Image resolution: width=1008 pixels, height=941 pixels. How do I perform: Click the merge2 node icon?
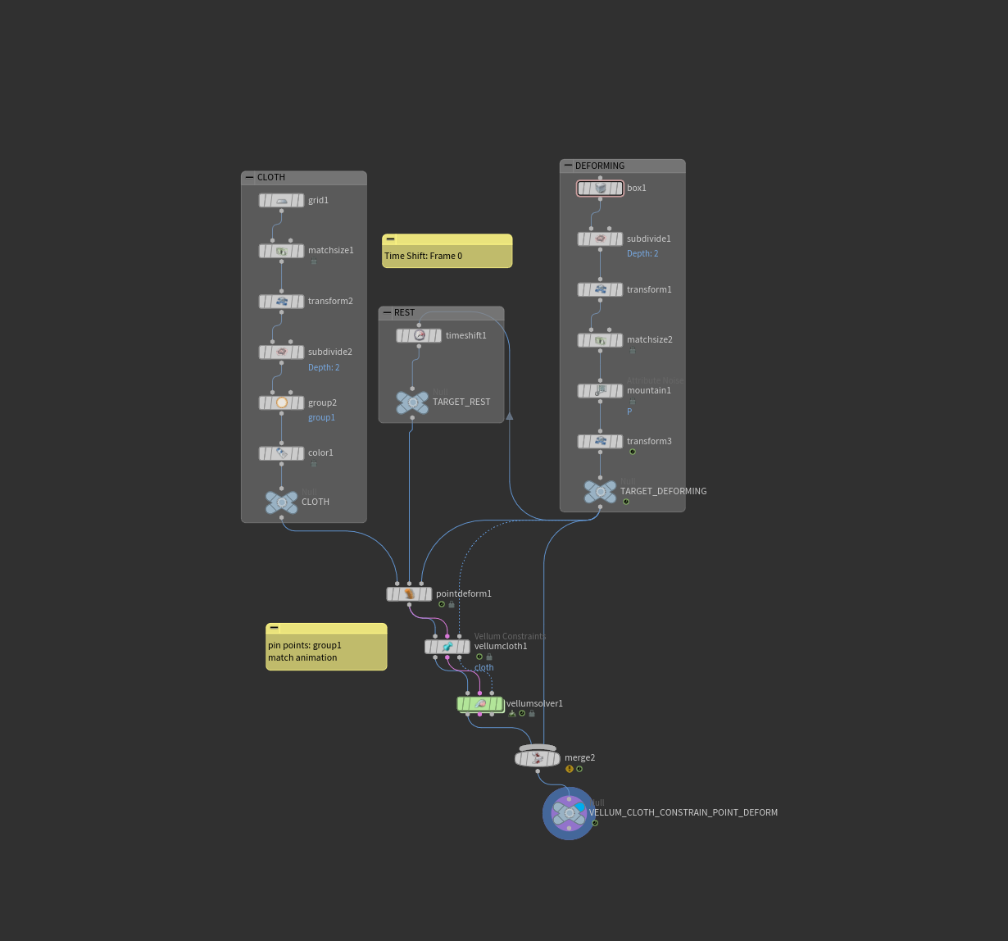pos(538,758)
